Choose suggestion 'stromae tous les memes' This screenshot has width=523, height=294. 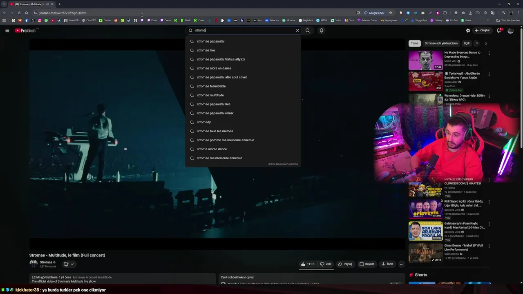(x=243, y=131)
